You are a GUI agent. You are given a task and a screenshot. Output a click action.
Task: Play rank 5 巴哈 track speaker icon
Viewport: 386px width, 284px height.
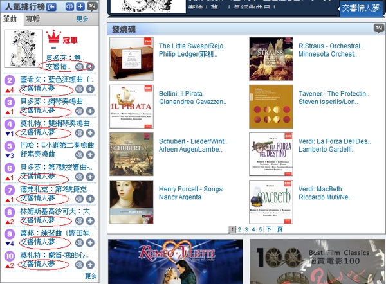(79, 155)
